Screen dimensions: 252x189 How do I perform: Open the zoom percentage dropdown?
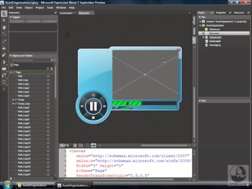[75, 146]
